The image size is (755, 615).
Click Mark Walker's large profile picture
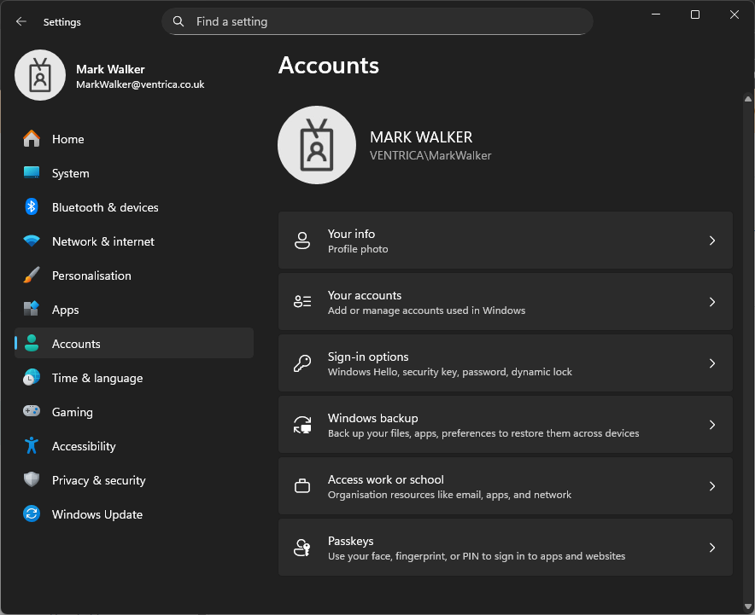tap(317, 145)
